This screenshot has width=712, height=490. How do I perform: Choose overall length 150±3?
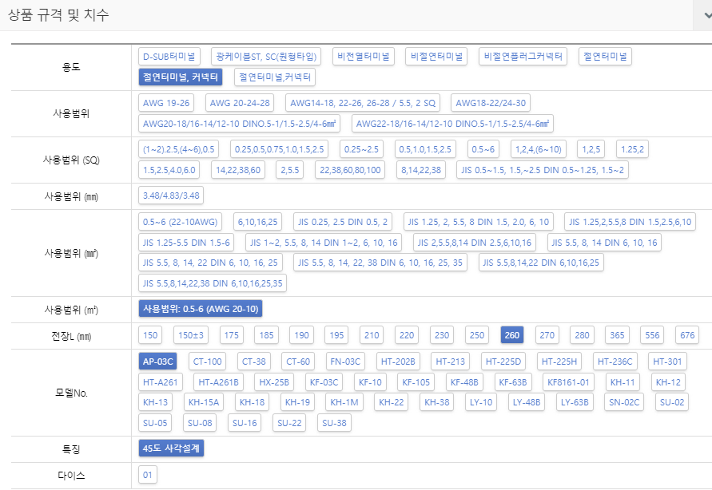tap(191, 335)
